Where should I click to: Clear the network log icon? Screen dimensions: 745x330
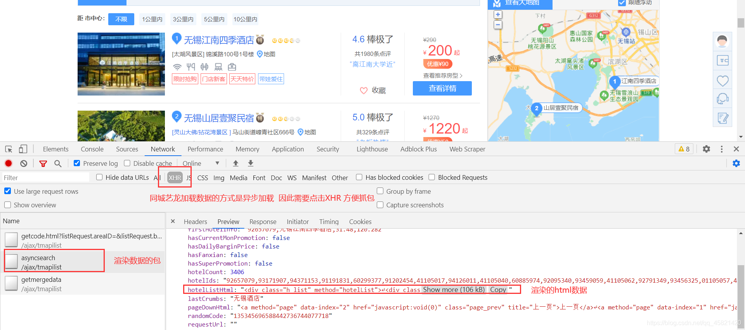point(24,163)
